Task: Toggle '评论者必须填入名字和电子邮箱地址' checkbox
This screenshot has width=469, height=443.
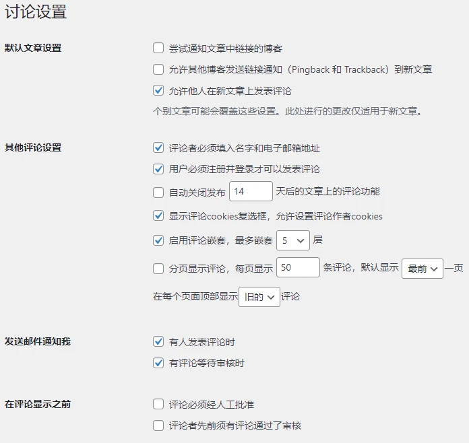Action: pyautogui.click(x=158, y=148)
